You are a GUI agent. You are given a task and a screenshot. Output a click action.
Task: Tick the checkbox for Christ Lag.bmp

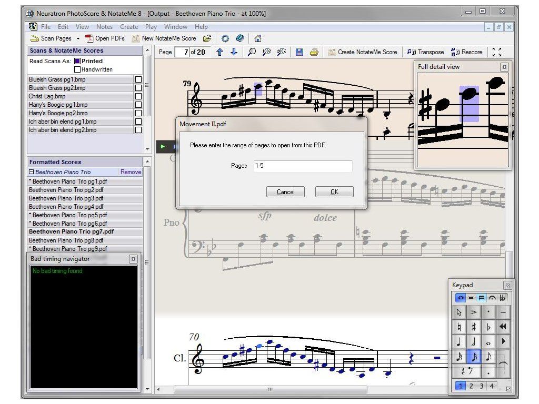(x=138, y=96)
